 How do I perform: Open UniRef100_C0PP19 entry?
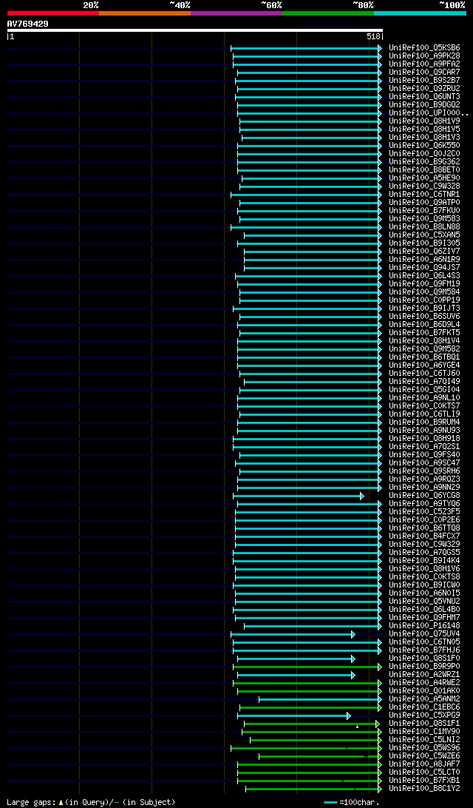(x=425, y=300)
